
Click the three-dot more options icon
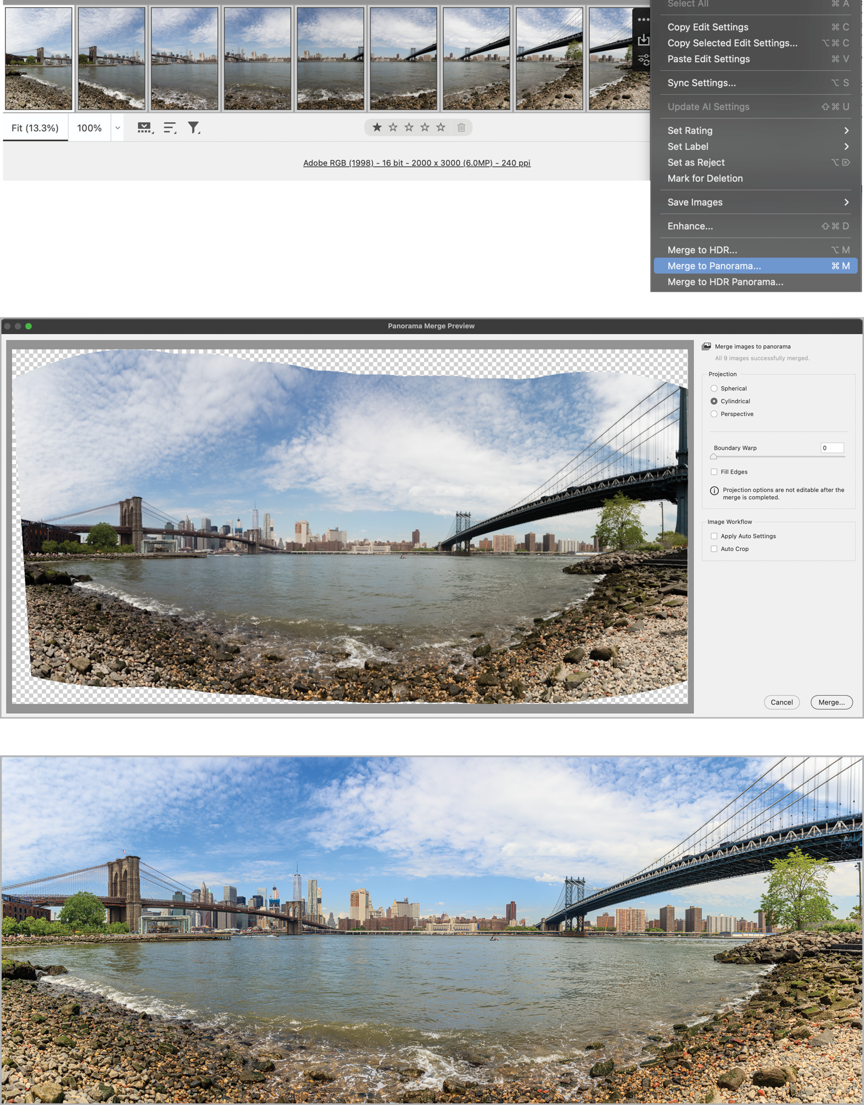[x=643, y=19]
